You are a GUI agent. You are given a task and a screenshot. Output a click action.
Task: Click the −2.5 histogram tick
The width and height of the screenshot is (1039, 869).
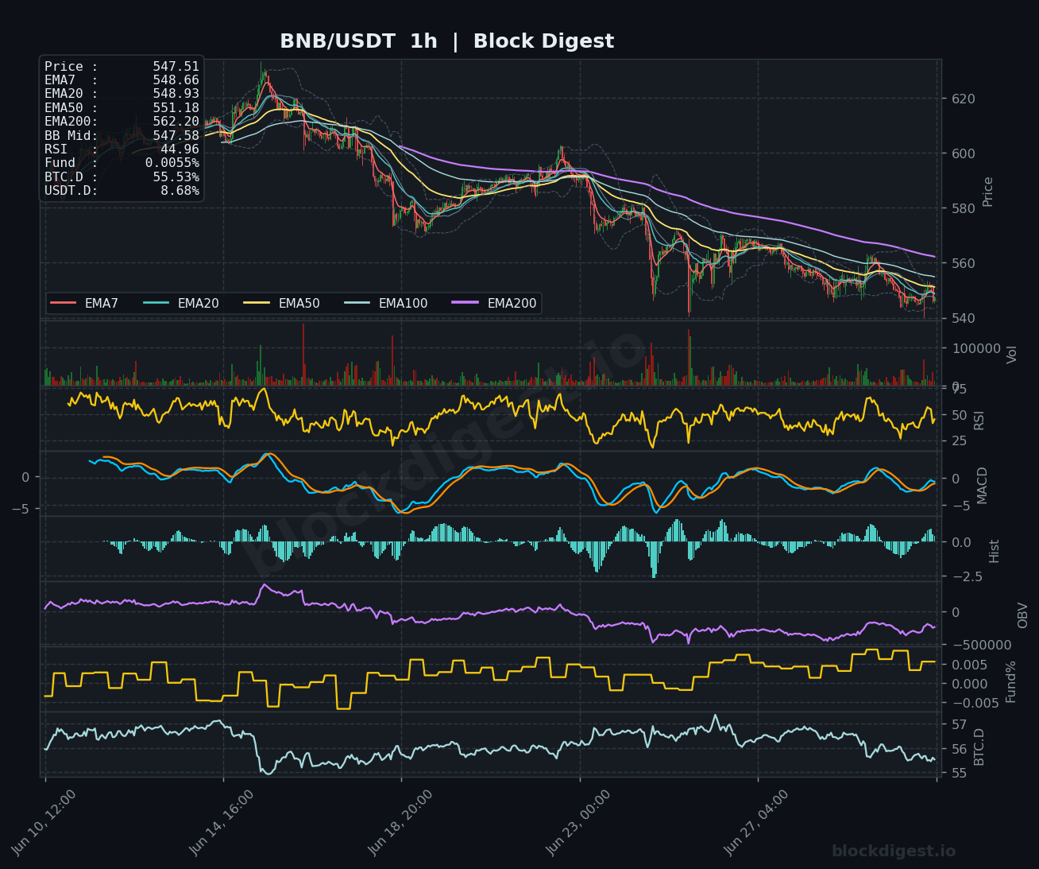(967, 577)
